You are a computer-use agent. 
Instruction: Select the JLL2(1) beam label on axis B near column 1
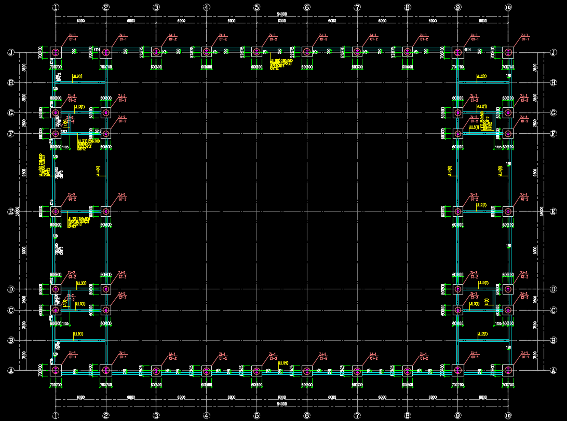click(x=78, y=334)
